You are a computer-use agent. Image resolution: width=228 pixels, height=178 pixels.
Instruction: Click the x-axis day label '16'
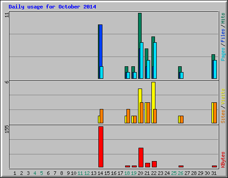(x=114, y=173)
